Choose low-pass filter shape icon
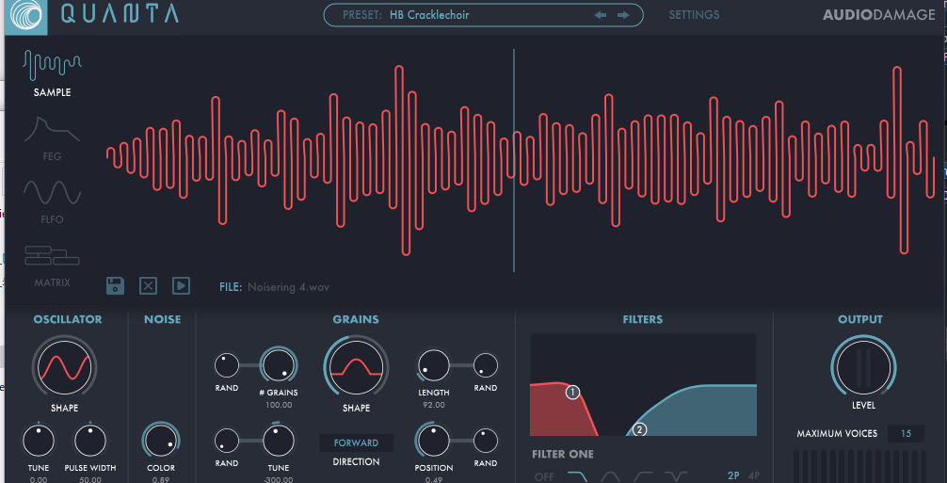 (578, 477)
